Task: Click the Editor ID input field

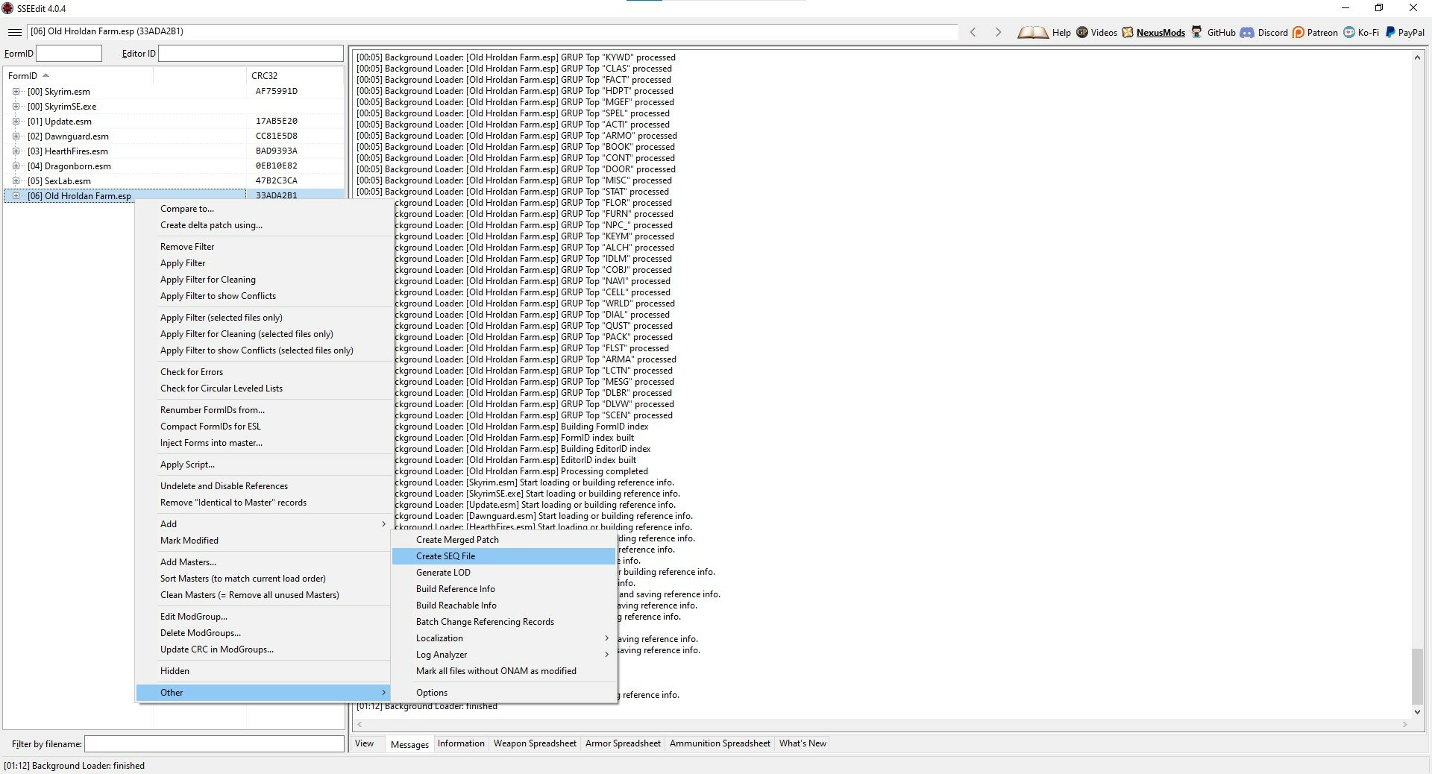Action: pyautogui.click(x=251, y=54)
